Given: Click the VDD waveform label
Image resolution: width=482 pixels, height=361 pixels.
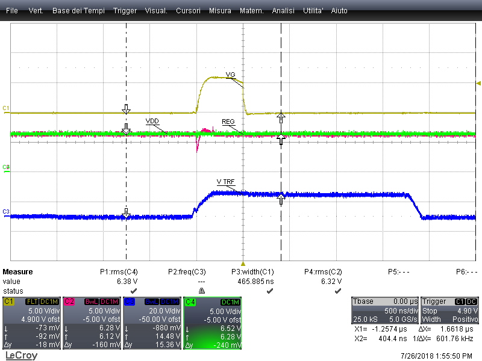Looking at the screenshot, I should 152,121.
